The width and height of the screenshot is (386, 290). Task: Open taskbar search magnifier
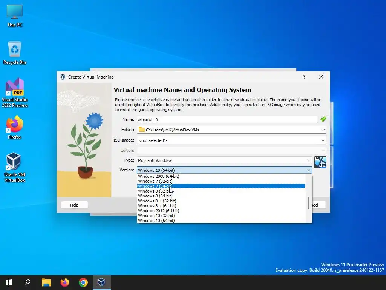[27, 282]
